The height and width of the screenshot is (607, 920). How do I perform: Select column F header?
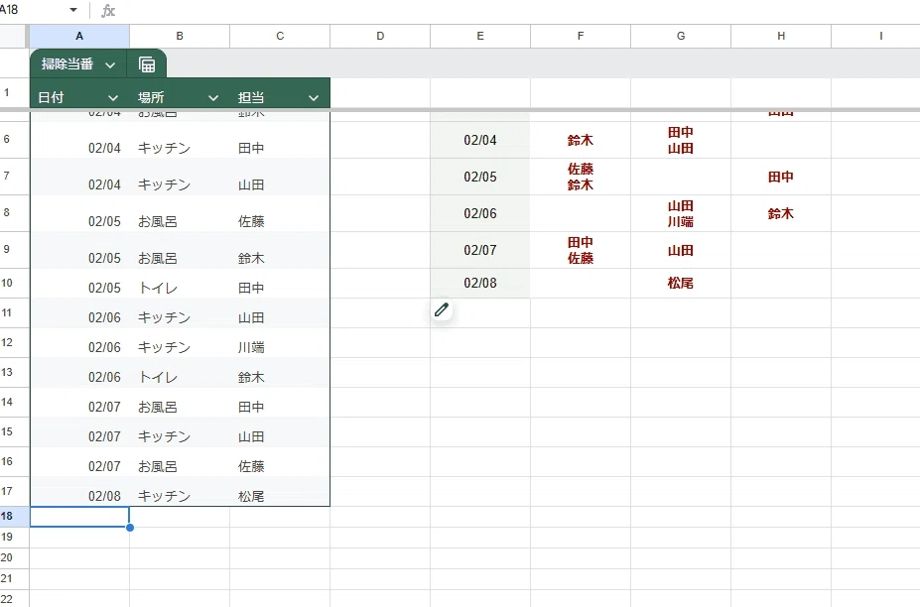click(581, 36)
